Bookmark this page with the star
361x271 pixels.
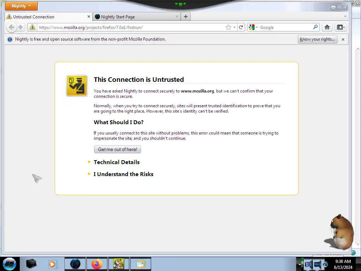[228, 28]
